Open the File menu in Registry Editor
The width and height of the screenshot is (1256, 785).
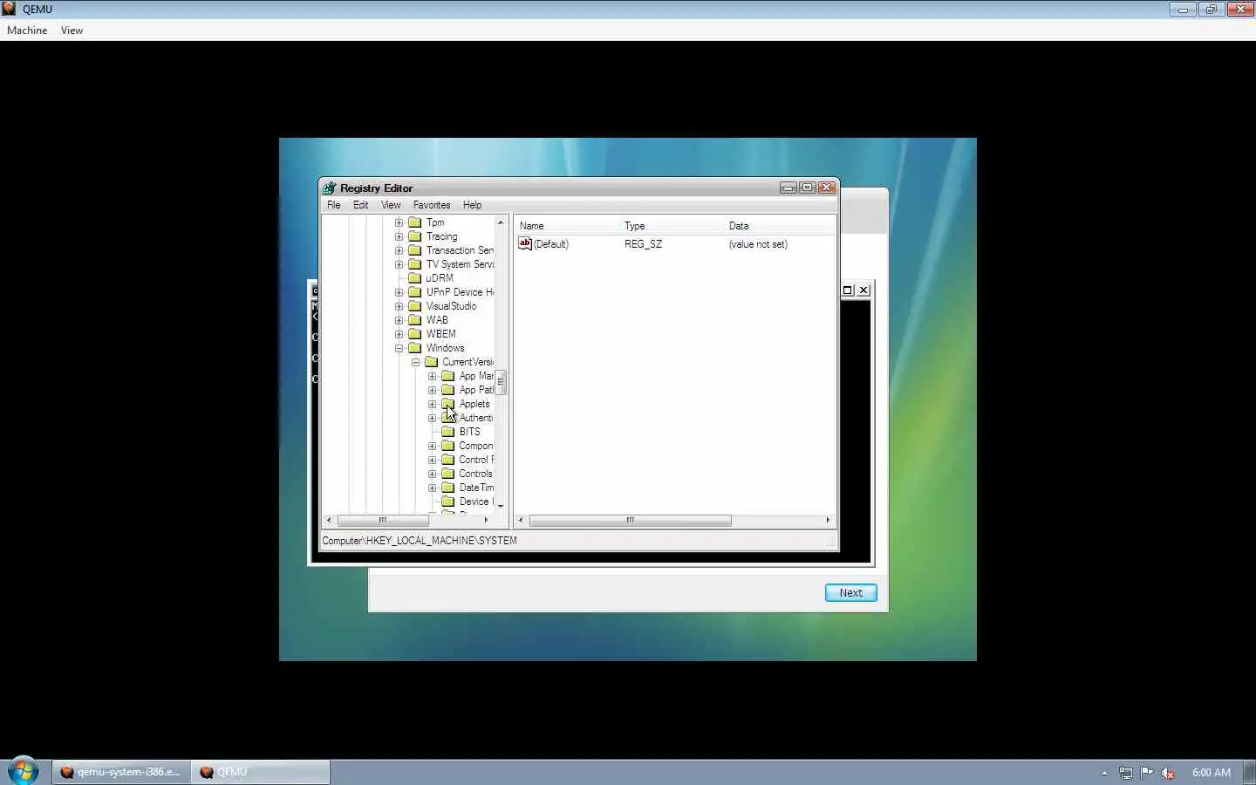pyautogui.click(x=333, y=205)
